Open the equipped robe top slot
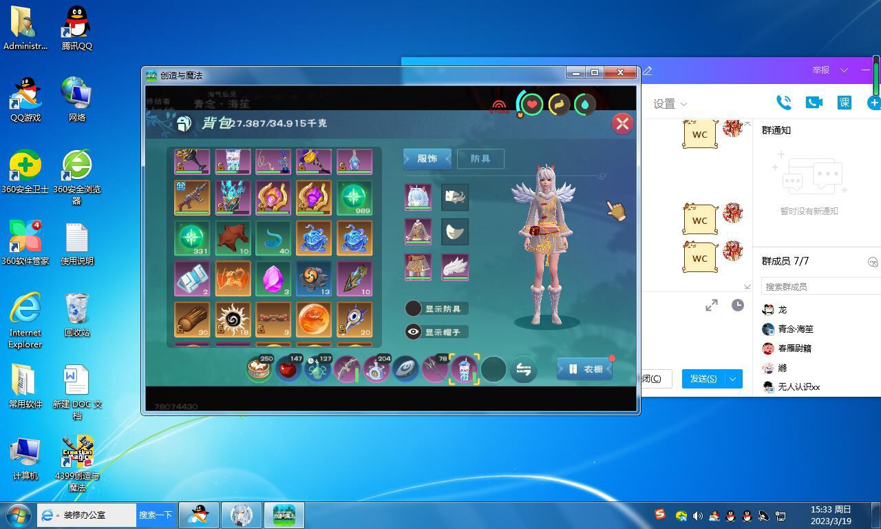The width and height of the screenshot is (881, 529). 418,232
